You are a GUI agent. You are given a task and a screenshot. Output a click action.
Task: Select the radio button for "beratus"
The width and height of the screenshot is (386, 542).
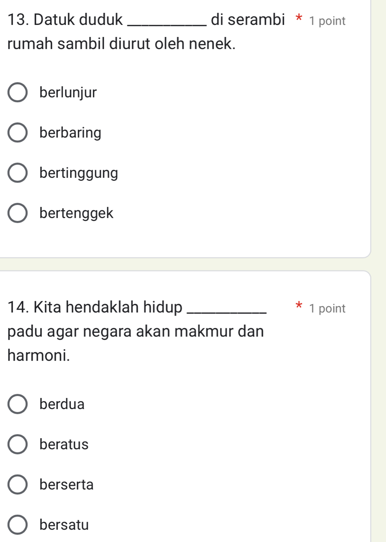[x=17, y=445]
